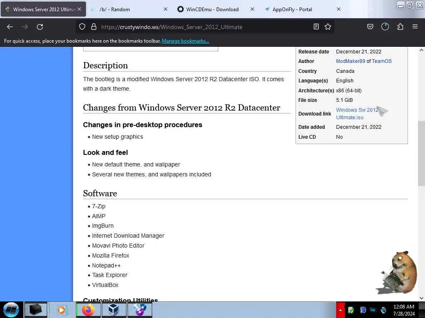The width and height of the screenshot is (425, 318).
Task: Open the black box app on the taskbar
Action: (36, 310)
